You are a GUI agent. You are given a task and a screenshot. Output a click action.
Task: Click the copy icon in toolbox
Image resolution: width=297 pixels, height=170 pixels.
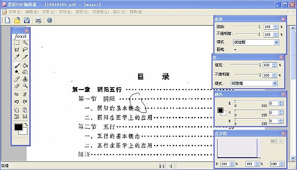coord(16,110)
